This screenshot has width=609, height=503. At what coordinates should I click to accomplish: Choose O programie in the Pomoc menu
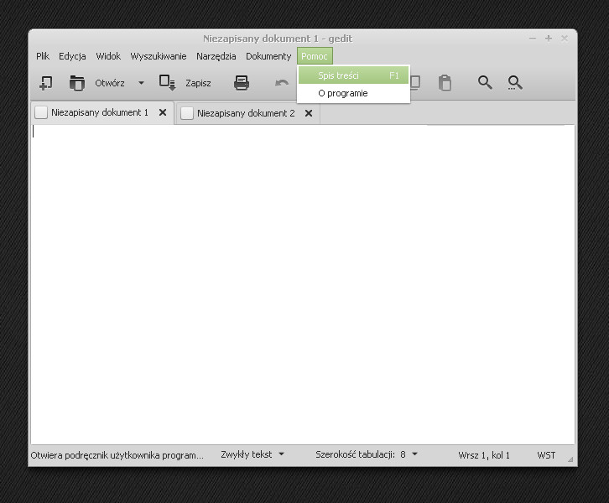(353, 93)
